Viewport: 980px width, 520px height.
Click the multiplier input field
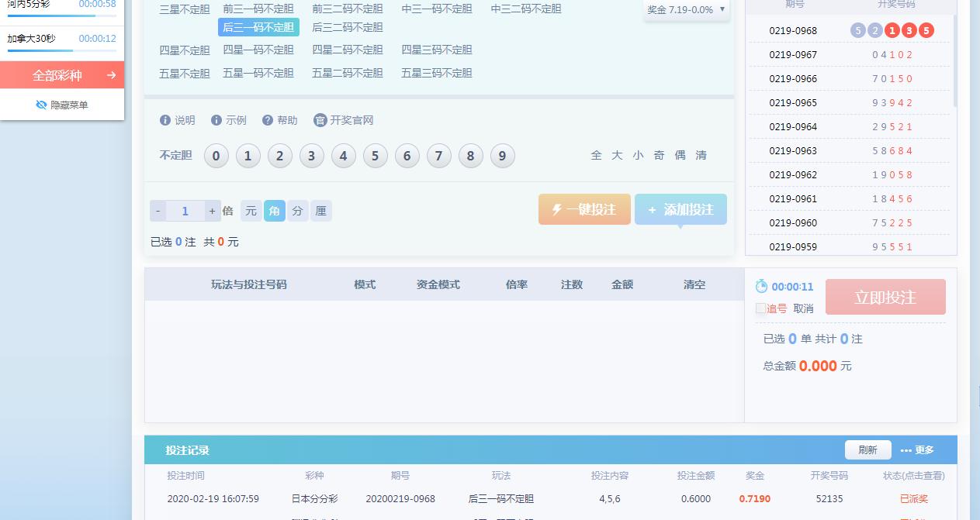[x=185, y=211]
